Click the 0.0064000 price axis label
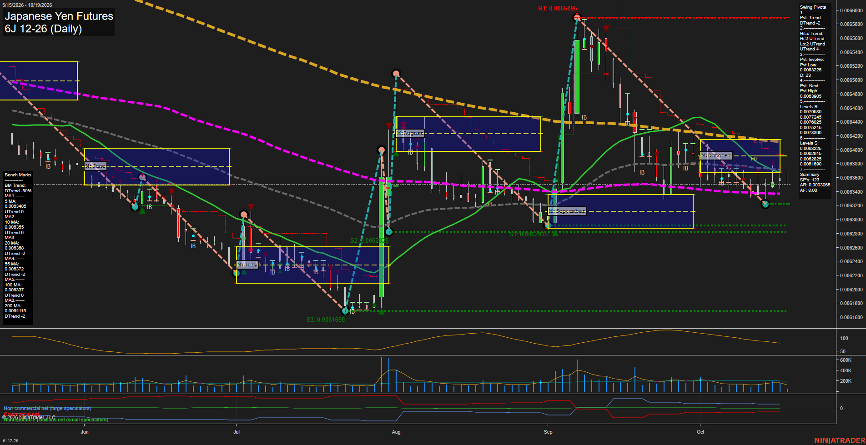This screenshot has width=866, height=445. [x=851, y=150]
